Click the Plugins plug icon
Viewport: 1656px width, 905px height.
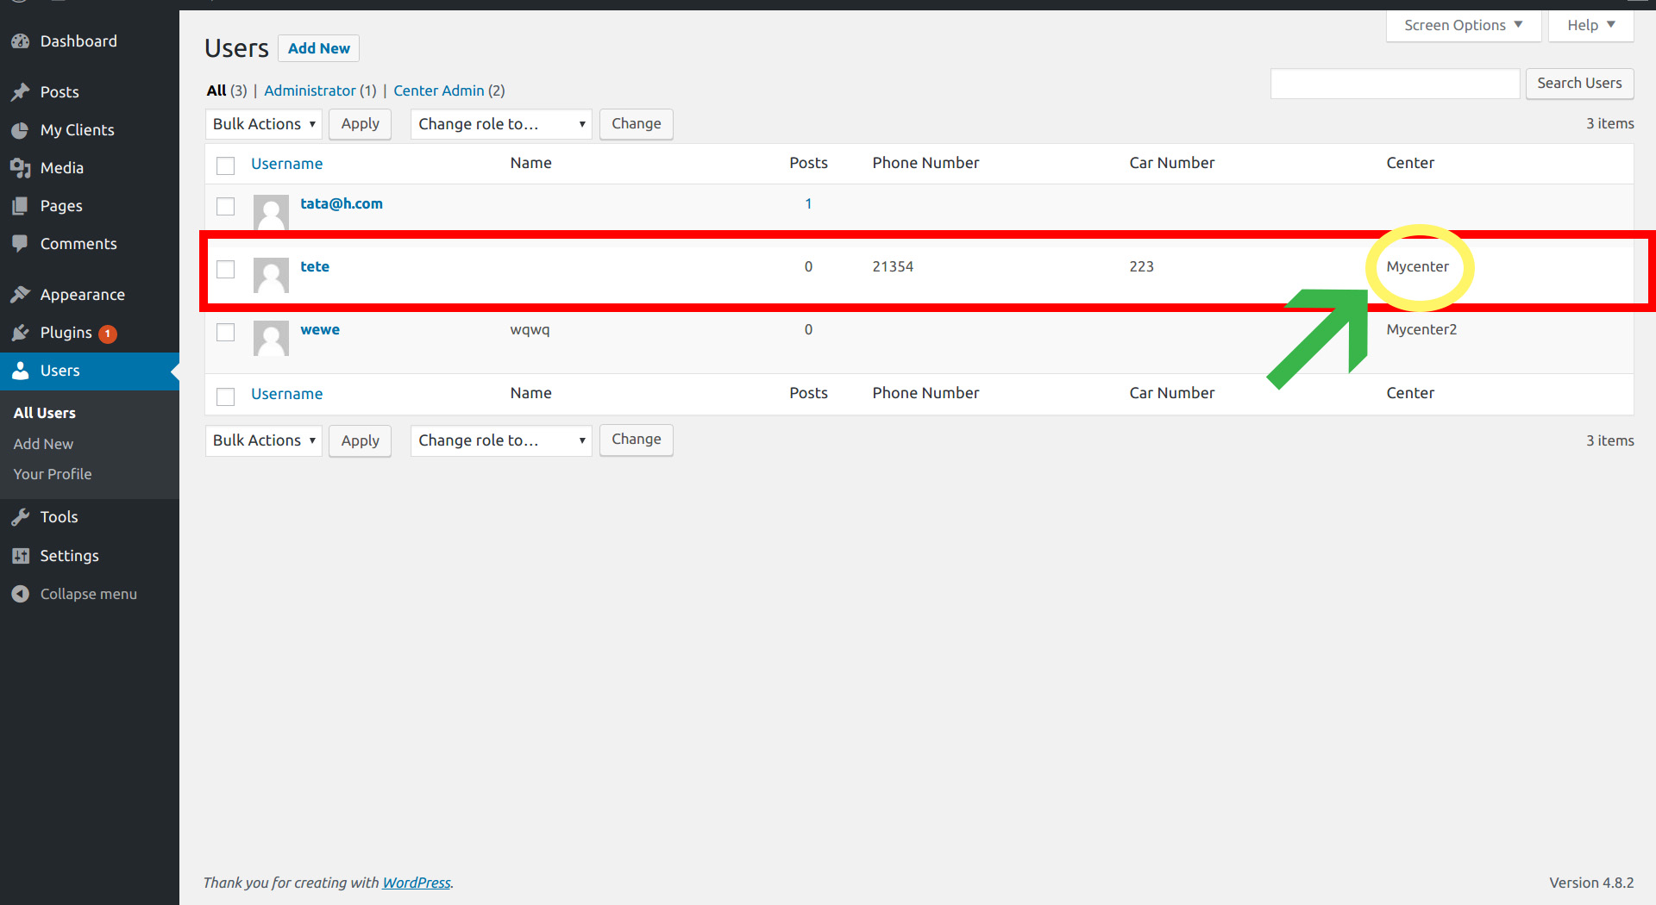click(x=21, y=333)
